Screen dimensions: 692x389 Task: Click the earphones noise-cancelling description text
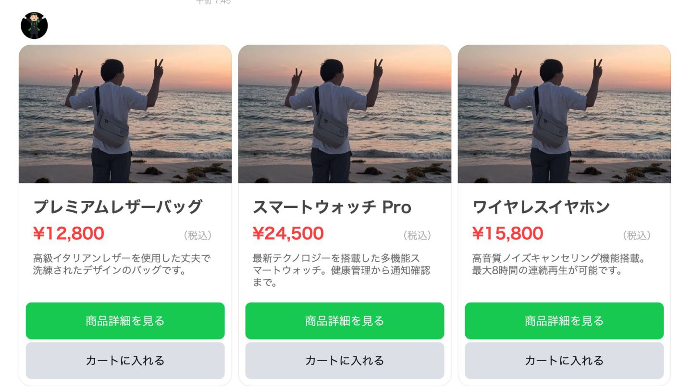[x=558, y=264]
